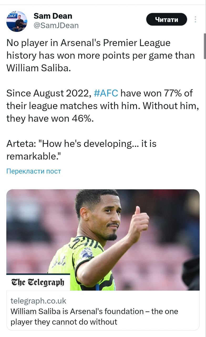Click the Sam Dean display name
Viewport: 206px width, 337px height.
53,16
